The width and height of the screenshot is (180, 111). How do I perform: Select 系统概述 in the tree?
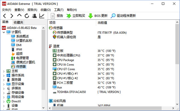pos(22,36)
